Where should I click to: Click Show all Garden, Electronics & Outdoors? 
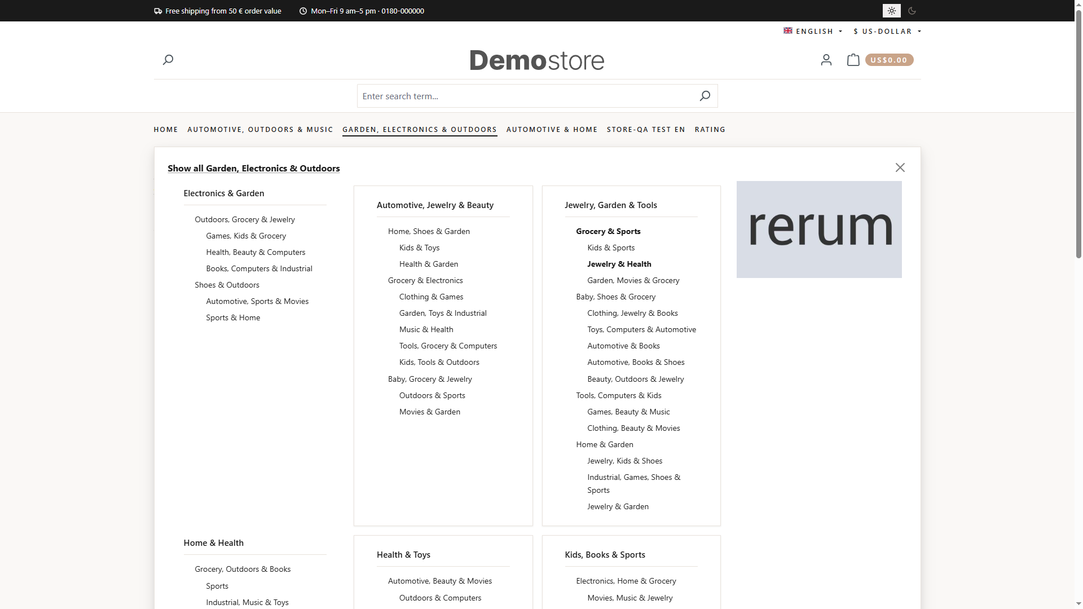coord(254,168)
